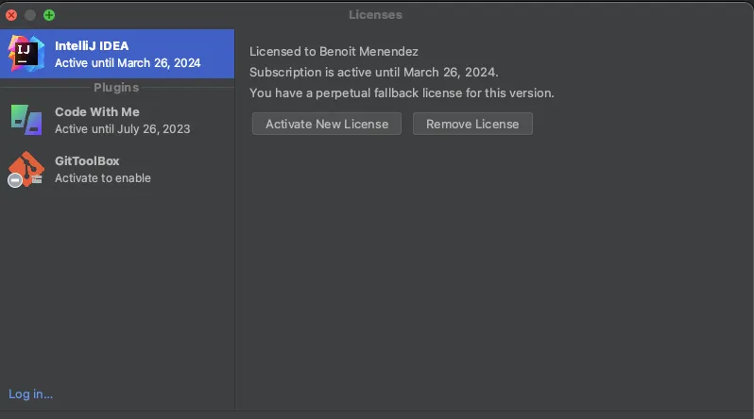Viewport: 754px width, 419px height.
Task: Click the Code With Me plugin icon
Action: click(x=26, y=120)
